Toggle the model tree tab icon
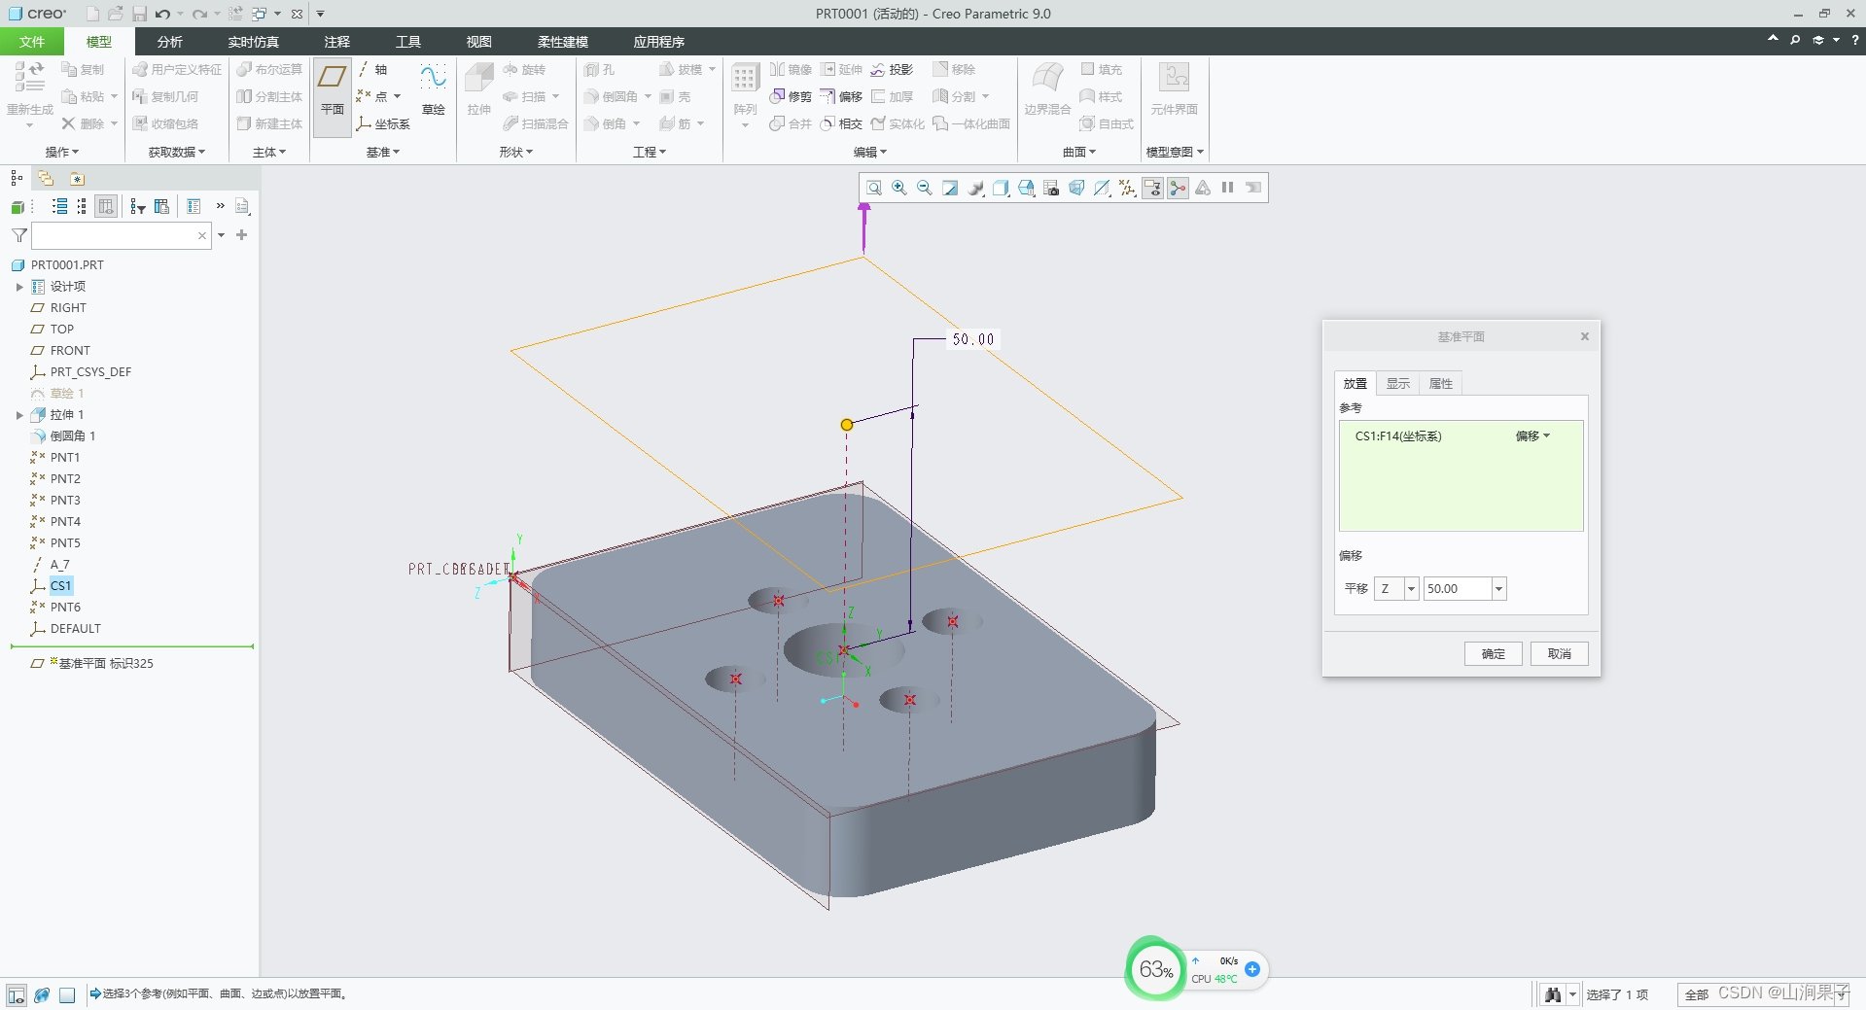This screenshot has height=1010, width=1866. click(x=17, y=178)
